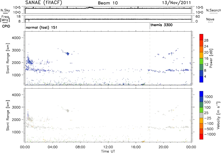The height and width of the screenshot is (153, 221).
Task: Click the 28 label on Power colorbar
Action: tap(206, 40)
